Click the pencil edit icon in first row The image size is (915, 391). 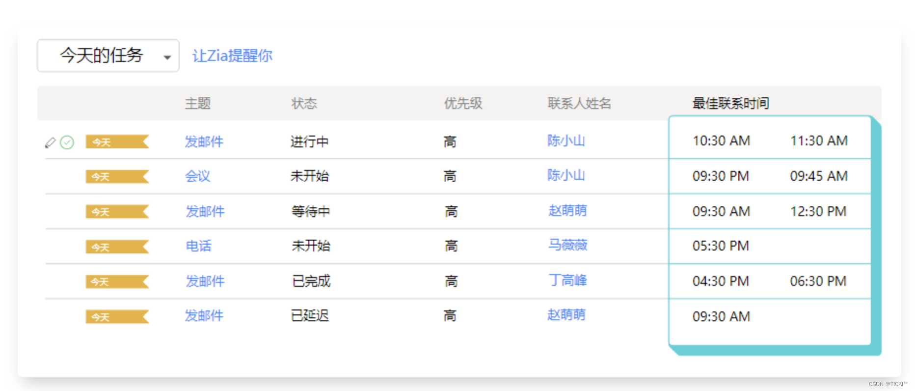pos(50,142)
